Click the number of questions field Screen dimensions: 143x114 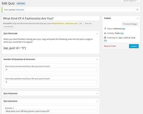51,82
